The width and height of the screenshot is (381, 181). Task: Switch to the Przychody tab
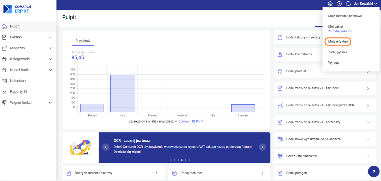[83, 41]
